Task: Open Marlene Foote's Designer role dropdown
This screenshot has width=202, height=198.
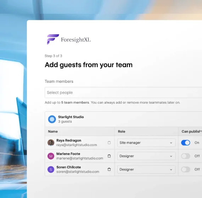Action: (x=146, y=156)
